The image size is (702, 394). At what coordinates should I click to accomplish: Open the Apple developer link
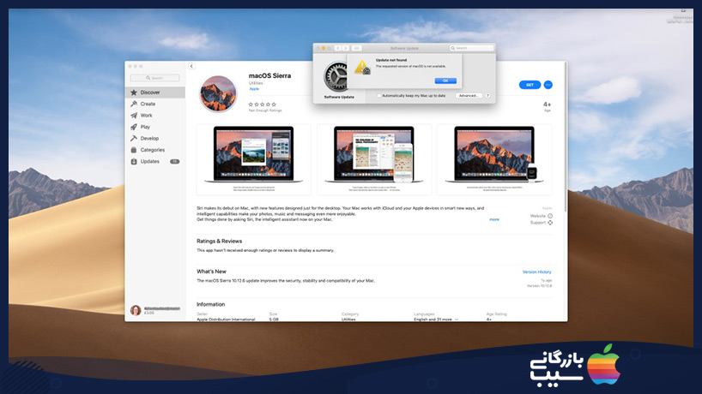[x=254, y=89]
